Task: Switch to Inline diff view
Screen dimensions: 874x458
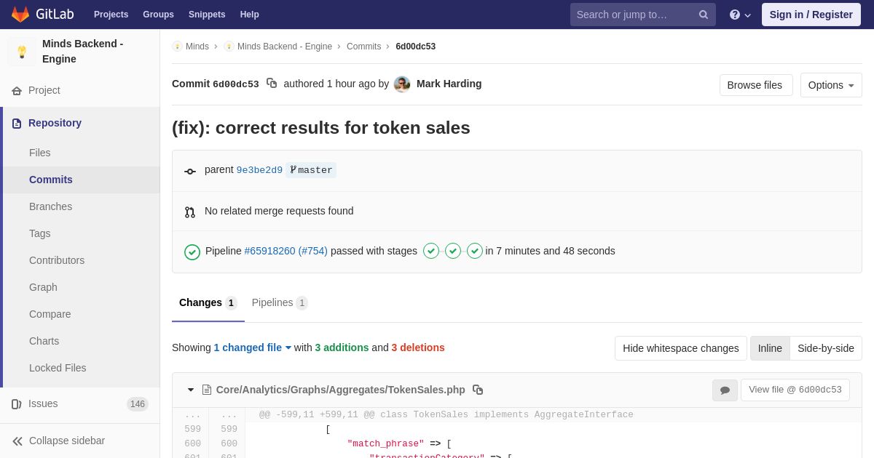Action: coord(770,348)
